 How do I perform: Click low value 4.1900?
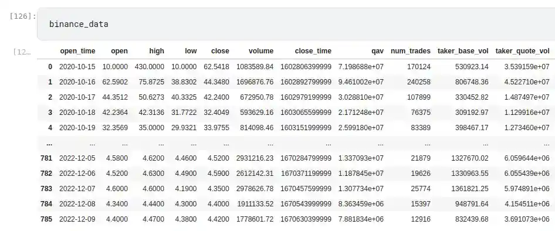point(186,189)
